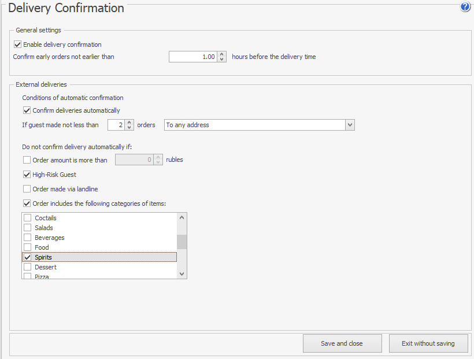This screenshot has height=359, width=474.
Task: Uncheck Order includes the following categories
Action: point(27,203)
